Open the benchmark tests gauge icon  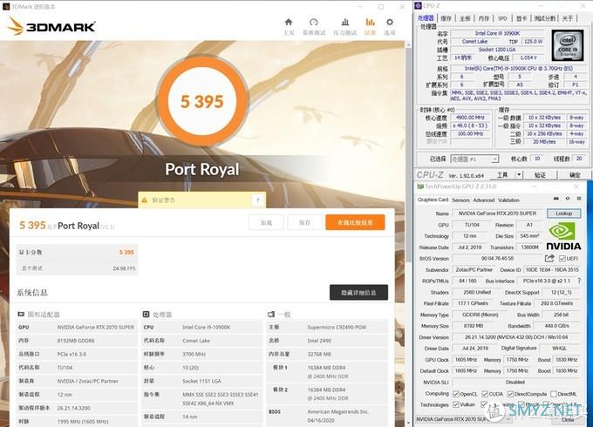coord(314,22)
